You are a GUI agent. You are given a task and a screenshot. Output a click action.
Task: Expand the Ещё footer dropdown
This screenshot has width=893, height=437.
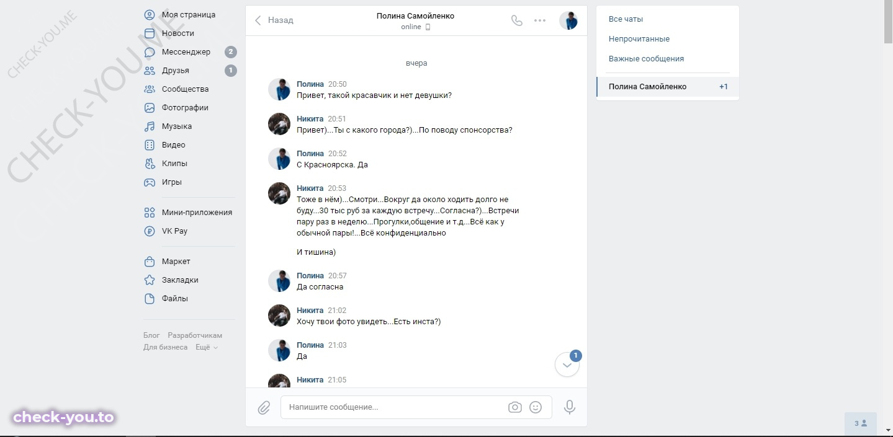click(207, 347)
